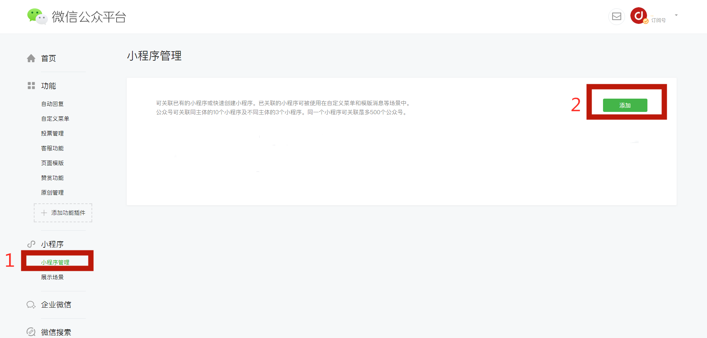The height and width of the screenshot is (338, 707).
Task: Click the WeChat logo icon
Action: click(37, 17)
